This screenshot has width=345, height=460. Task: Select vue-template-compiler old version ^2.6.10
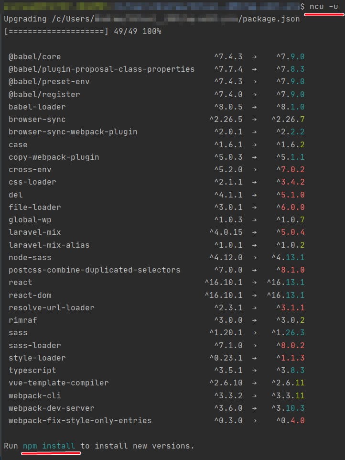pyautogui.click(x=226, y=383)
